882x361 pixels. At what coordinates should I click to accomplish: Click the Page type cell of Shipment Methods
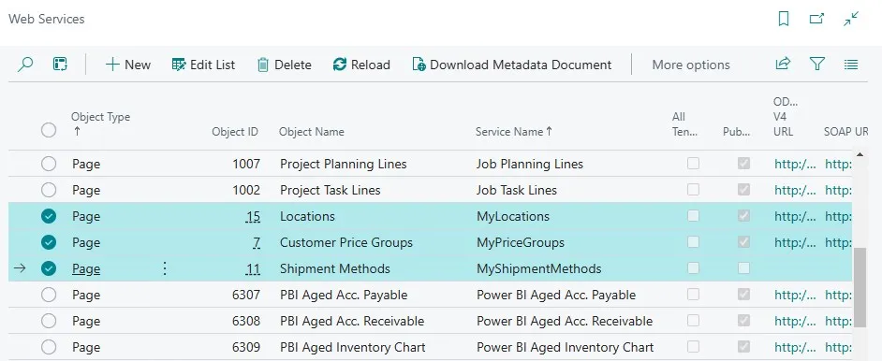pos(86,269)
